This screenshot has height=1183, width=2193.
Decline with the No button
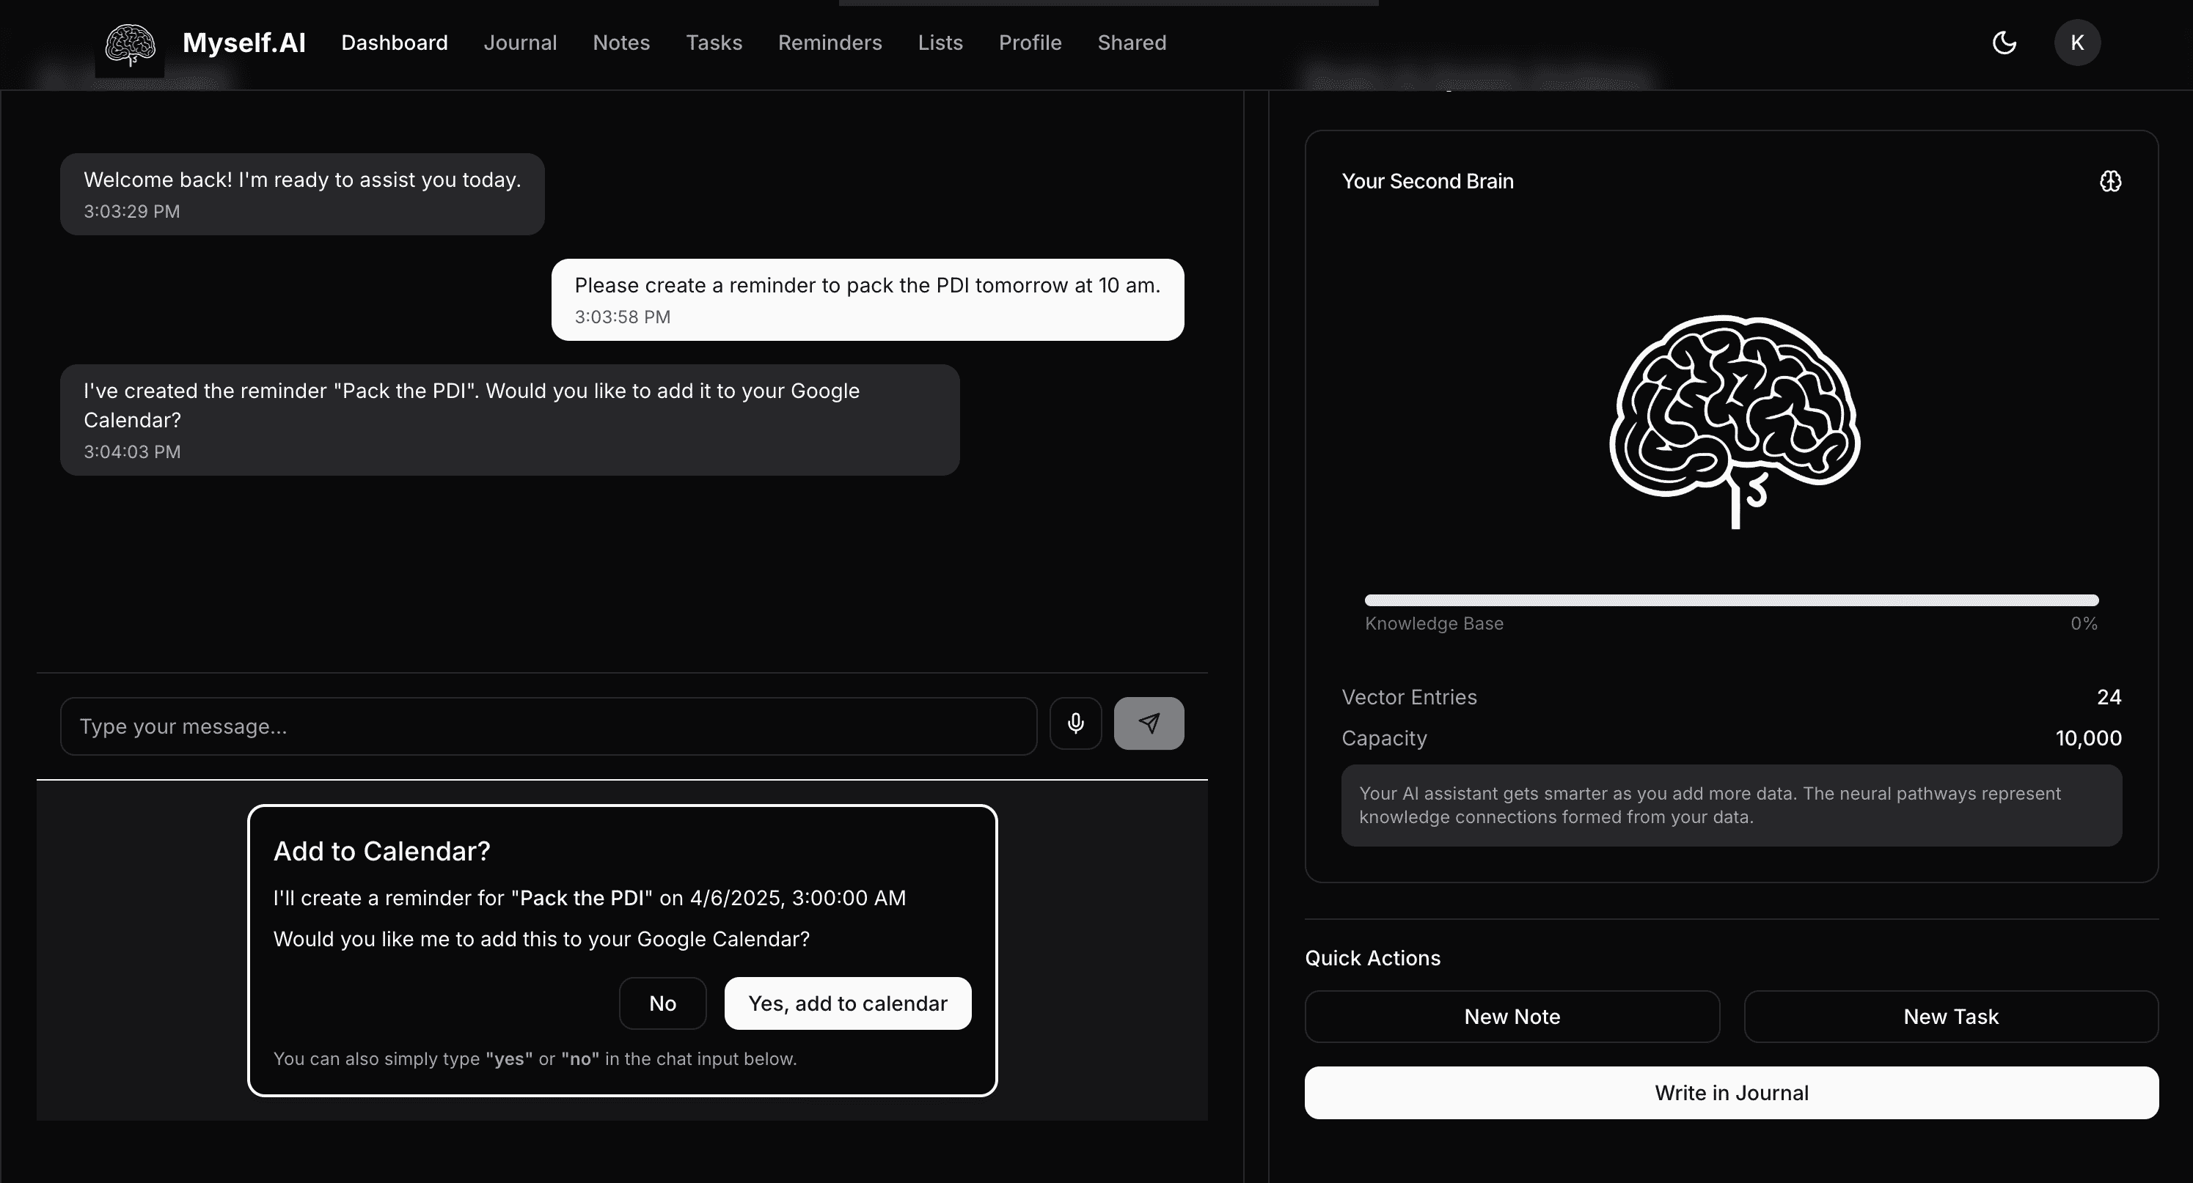[662, 1003]
